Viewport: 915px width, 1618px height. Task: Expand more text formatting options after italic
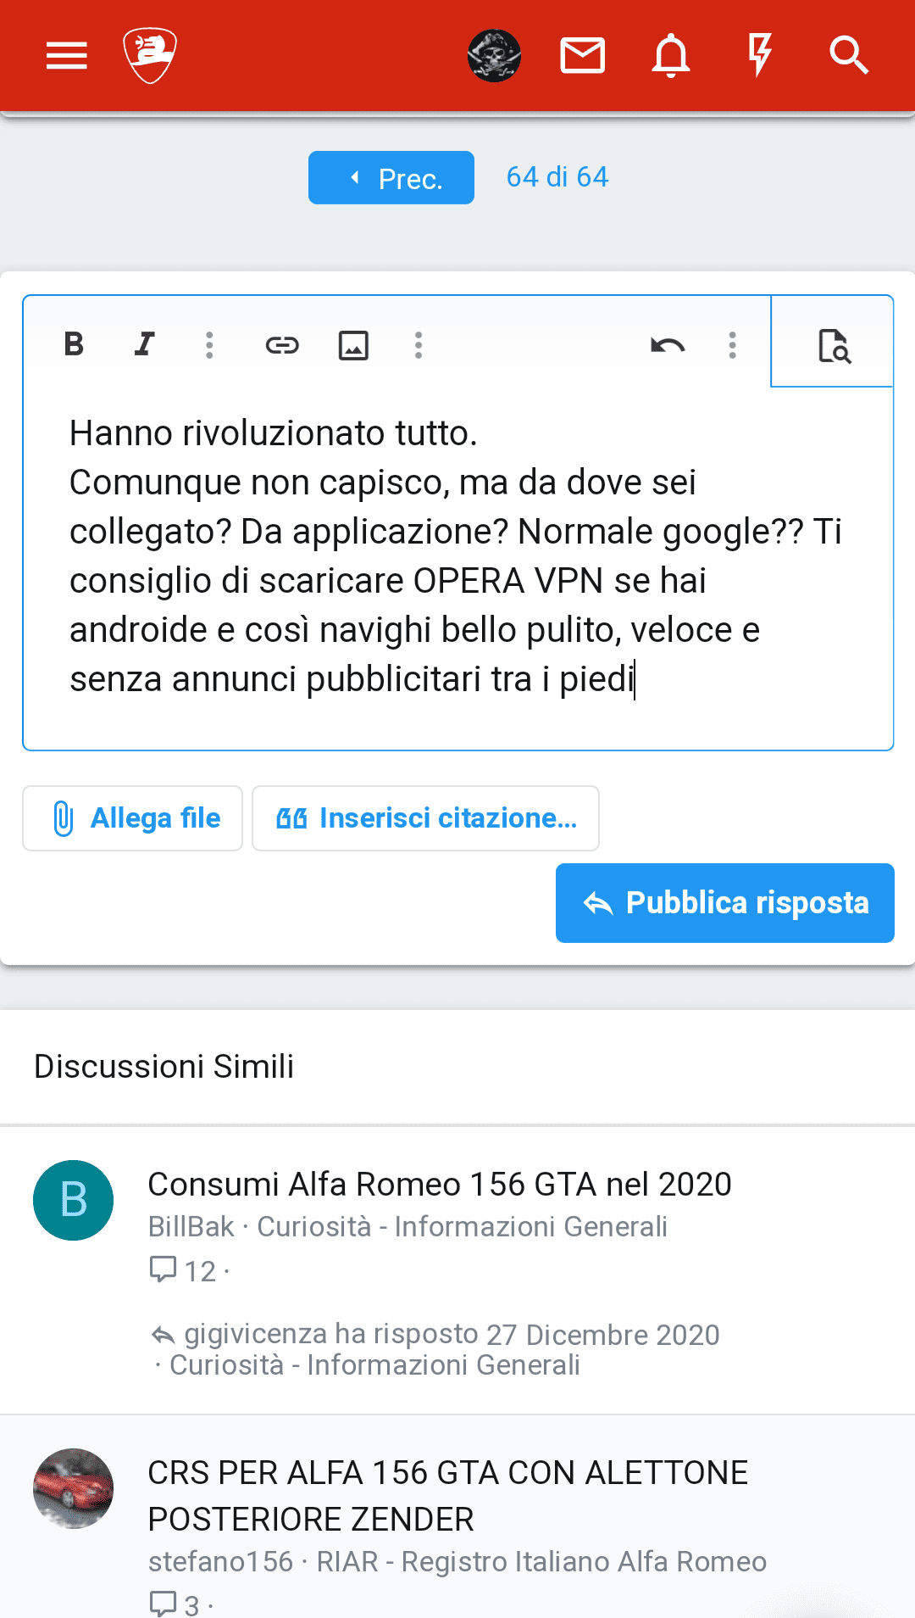coord(209,344)
